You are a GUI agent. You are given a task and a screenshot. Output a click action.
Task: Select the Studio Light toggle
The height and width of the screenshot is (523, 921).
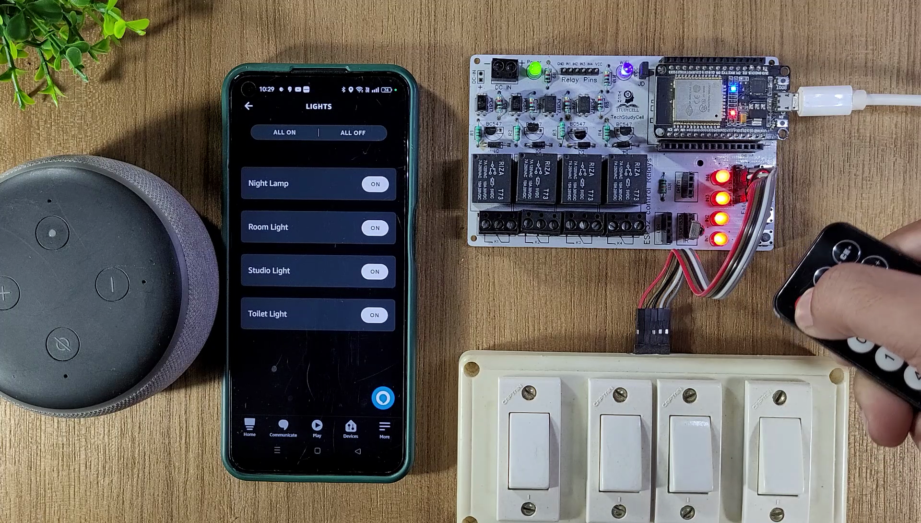(375, 271)
